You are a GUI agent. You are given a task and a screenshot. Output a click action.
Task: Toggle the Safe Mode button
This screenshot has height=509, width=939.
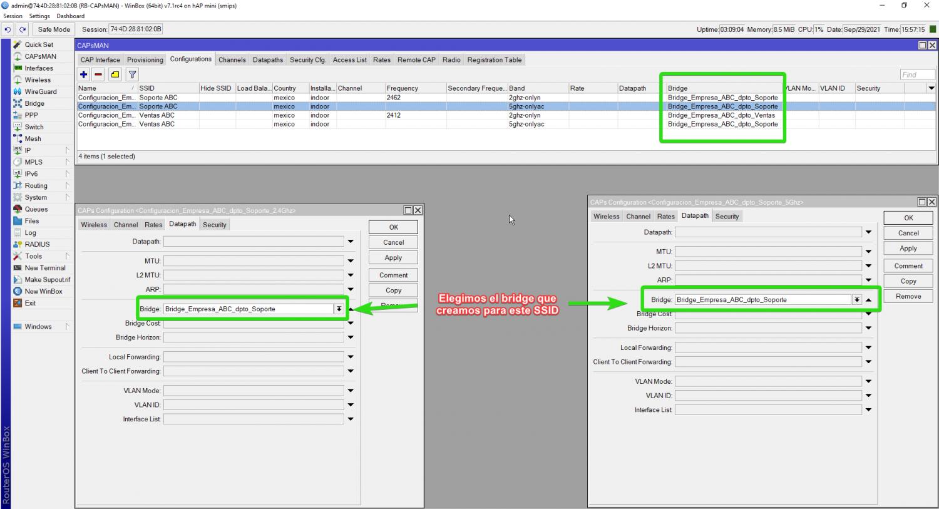pyautogui.click(x=54, y=29)
